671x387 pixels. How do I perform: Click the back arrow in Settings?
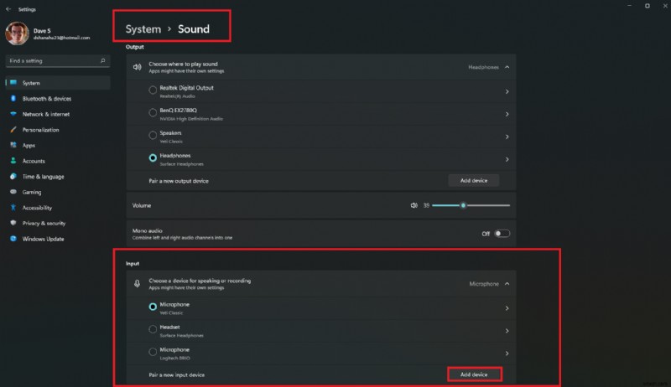pos(8,9)
